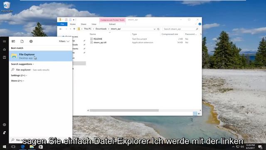Viewport: 266px width, 150px height.
Task: Open File Explorer taskbar icon
Action: pyautogui.click(x=32, y=147)
